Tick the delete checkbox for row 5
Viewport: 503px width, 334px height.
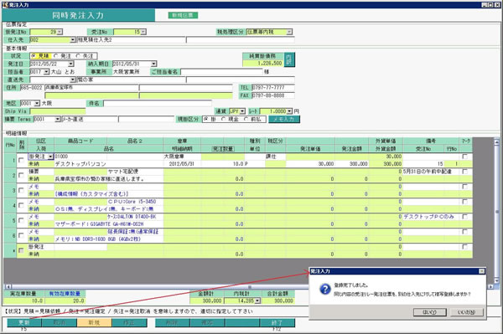[x=21, y=220]
